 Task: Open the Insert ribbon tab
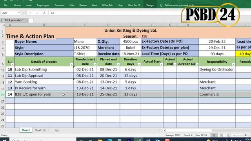(x=29, y=5)
